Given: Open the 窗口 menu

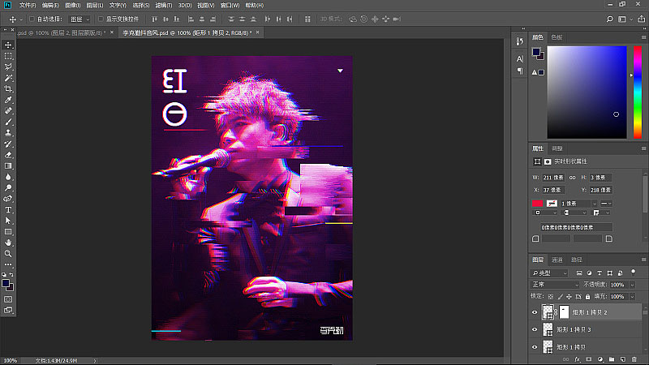Looking at the screenshot, I should [x=230, y=6].
